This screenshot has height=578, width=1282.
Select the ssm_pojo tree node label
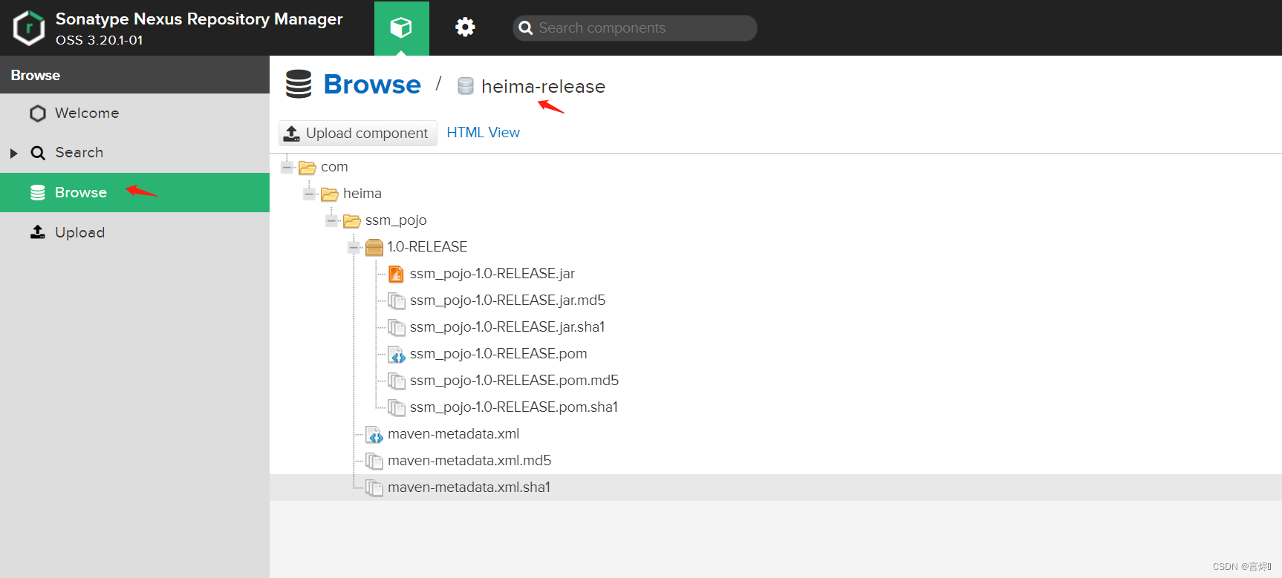396,220
